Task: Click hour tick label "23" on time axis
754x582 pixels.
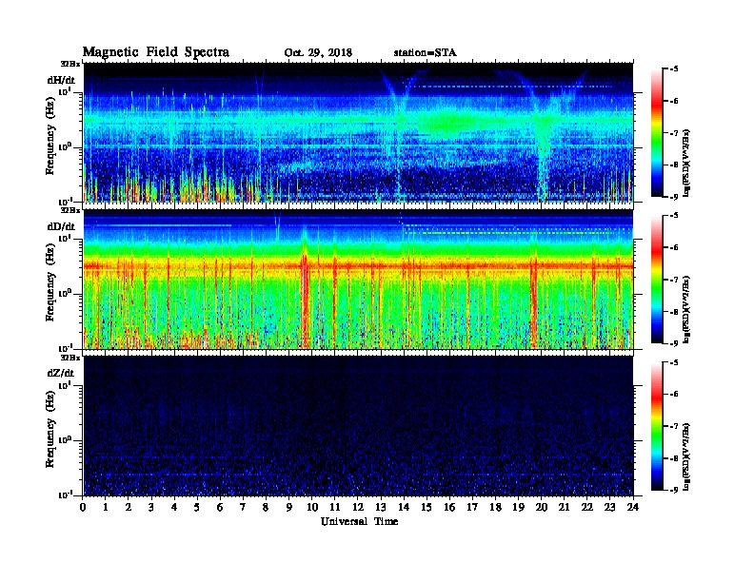Action: point(609,507)
